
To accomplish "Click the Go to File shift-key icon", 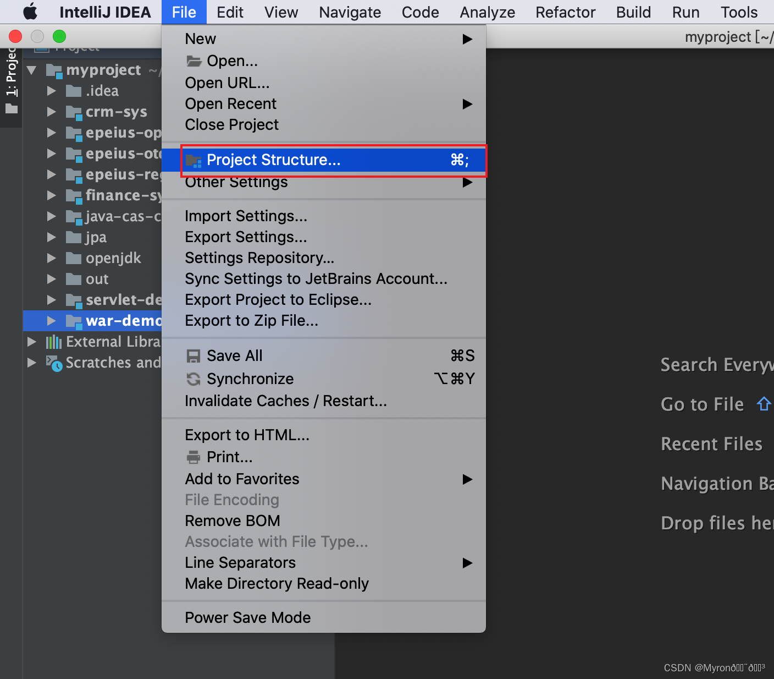I will pyautogui.click(x=764, y=404).
